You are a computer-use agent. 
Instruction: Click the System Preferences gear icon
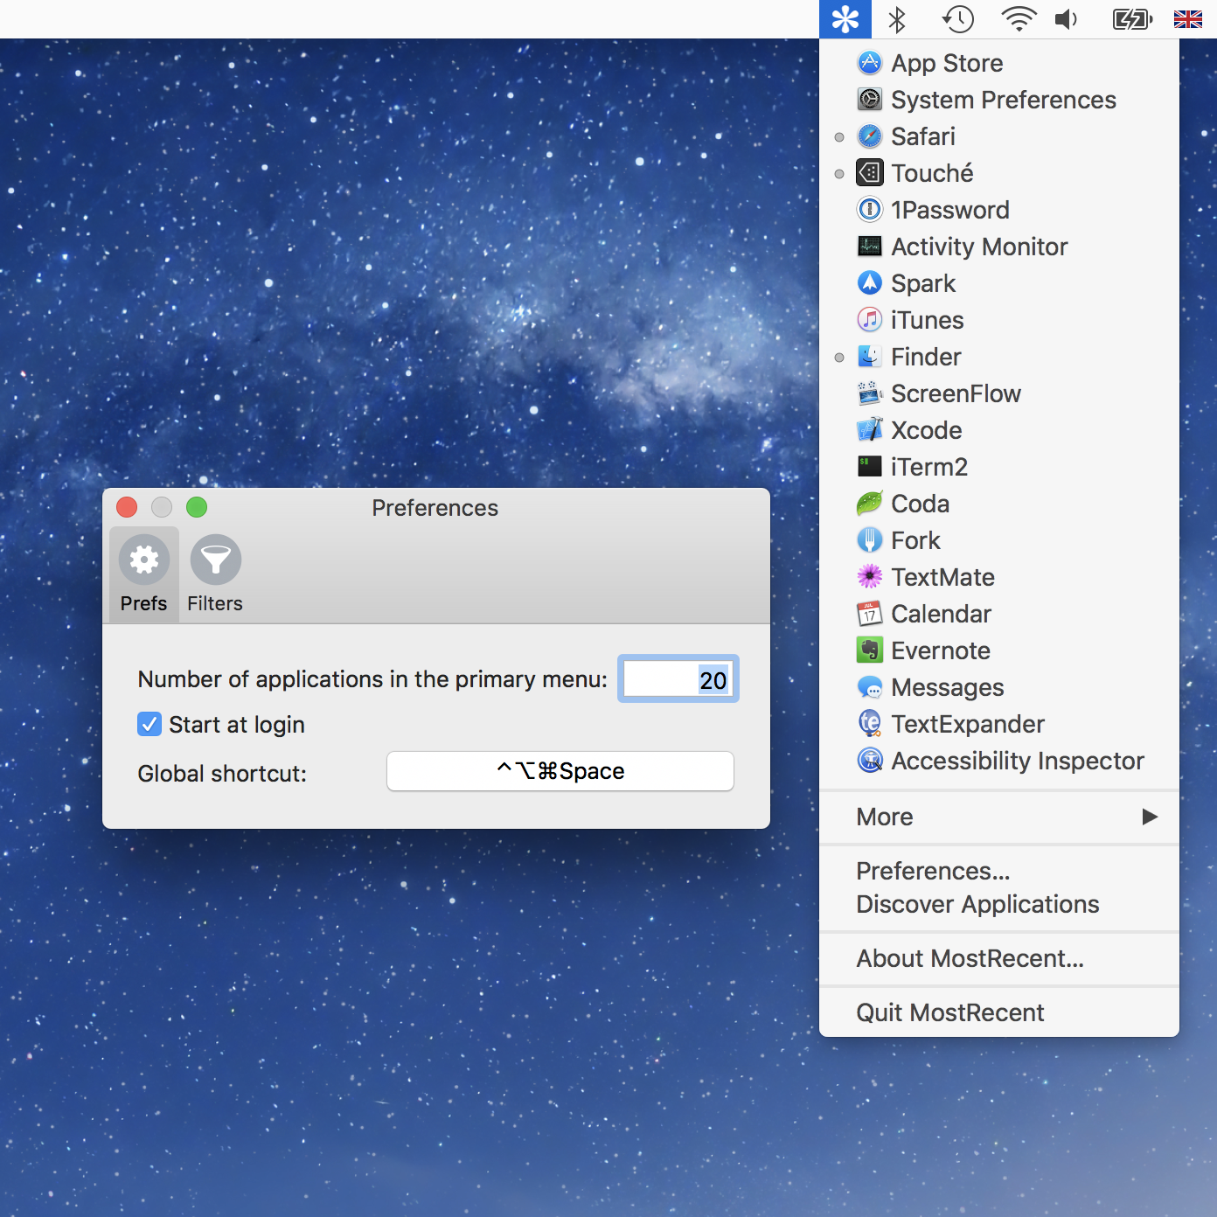tap(870, 100)
